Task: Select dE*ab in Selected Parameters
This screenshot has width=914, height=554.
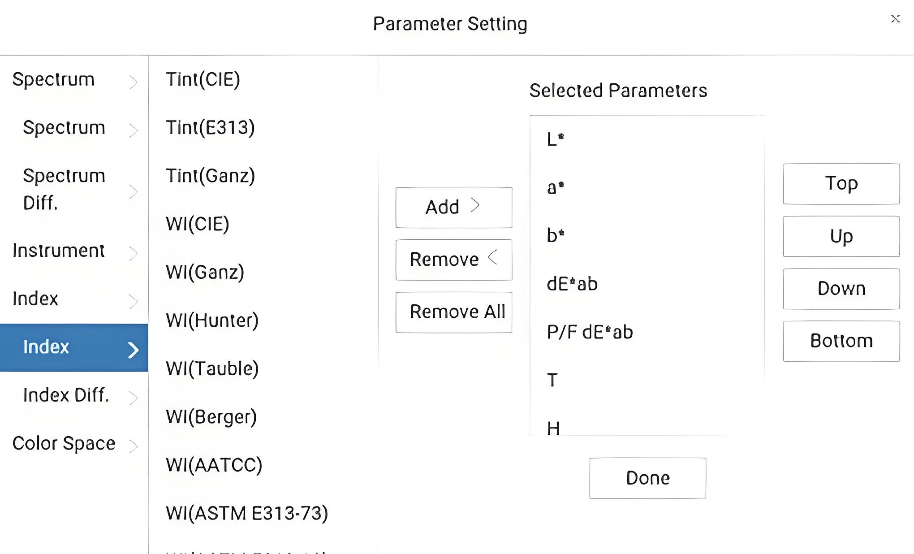Action: click(x=572, y=284)
